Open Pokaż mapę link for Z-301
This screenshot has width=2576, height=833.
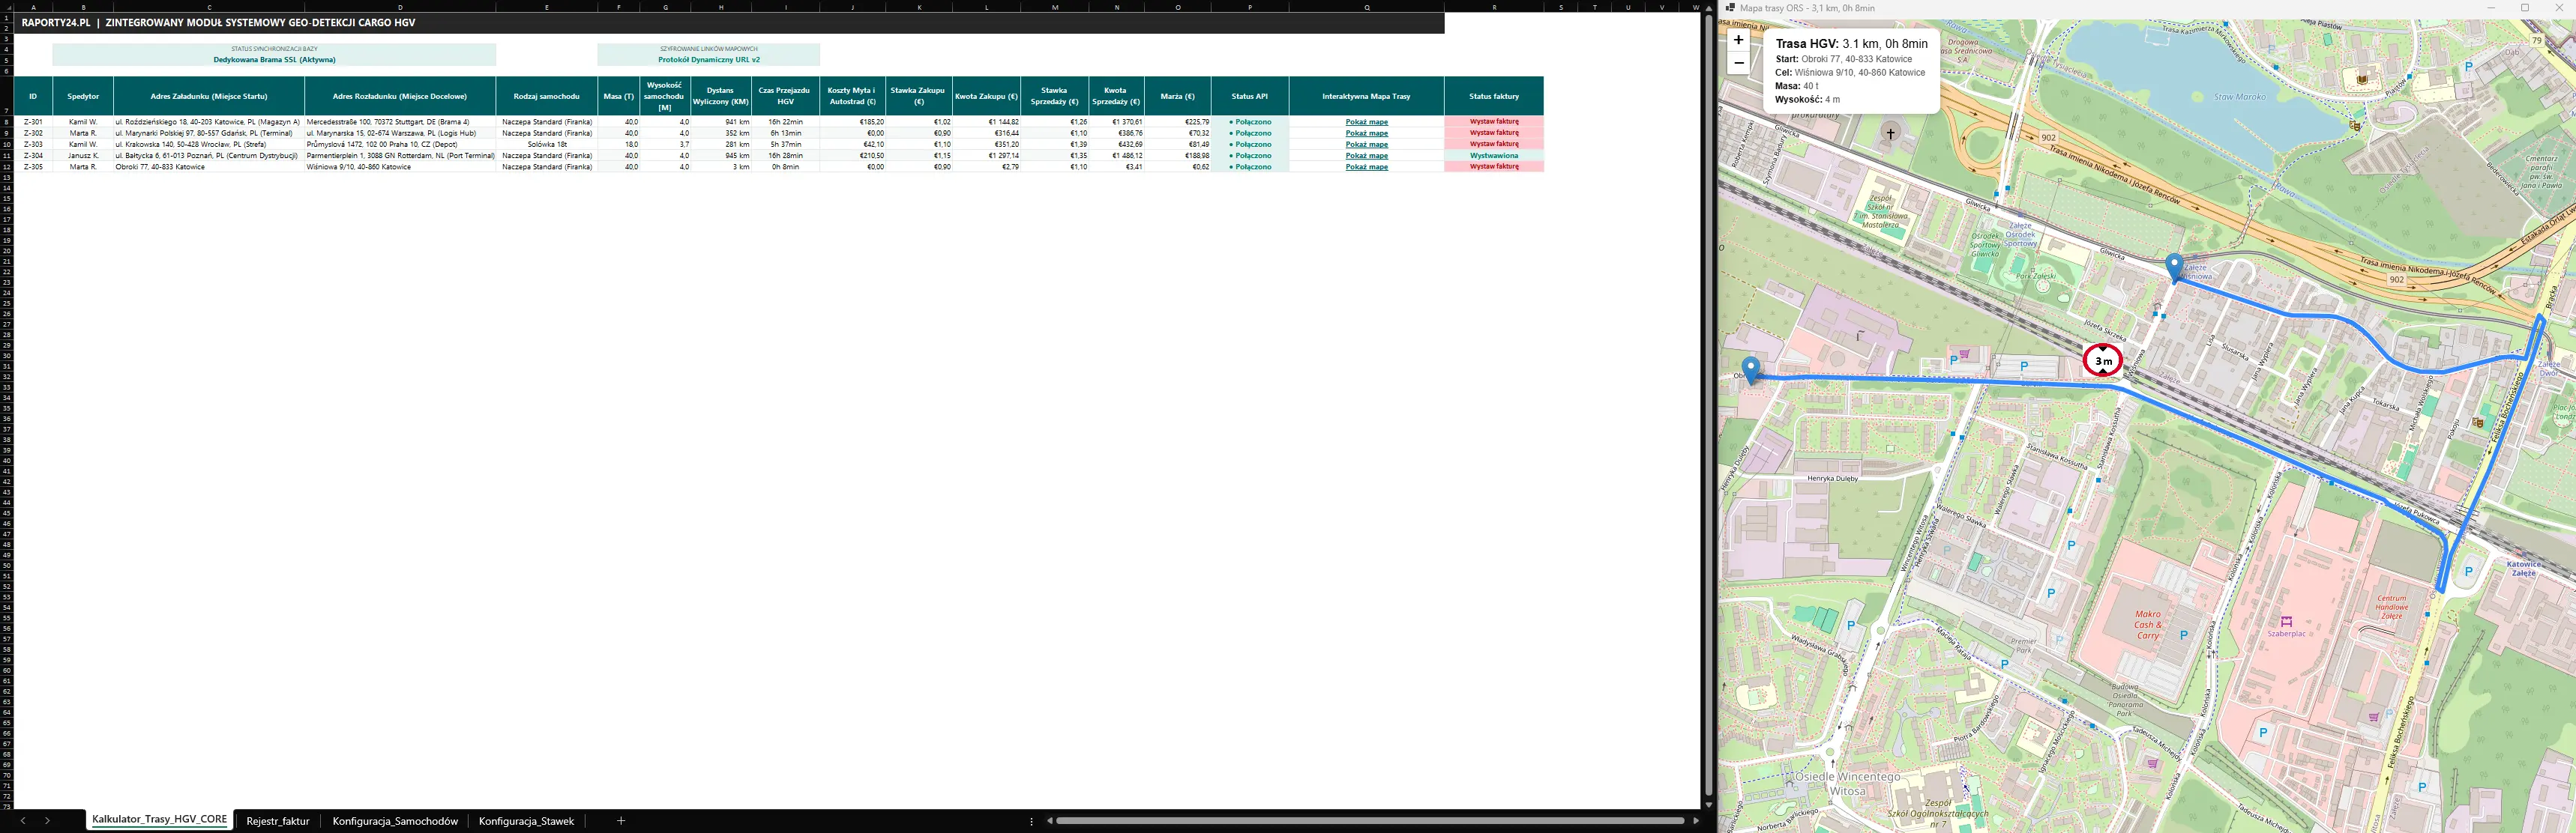coord(1366,122)
